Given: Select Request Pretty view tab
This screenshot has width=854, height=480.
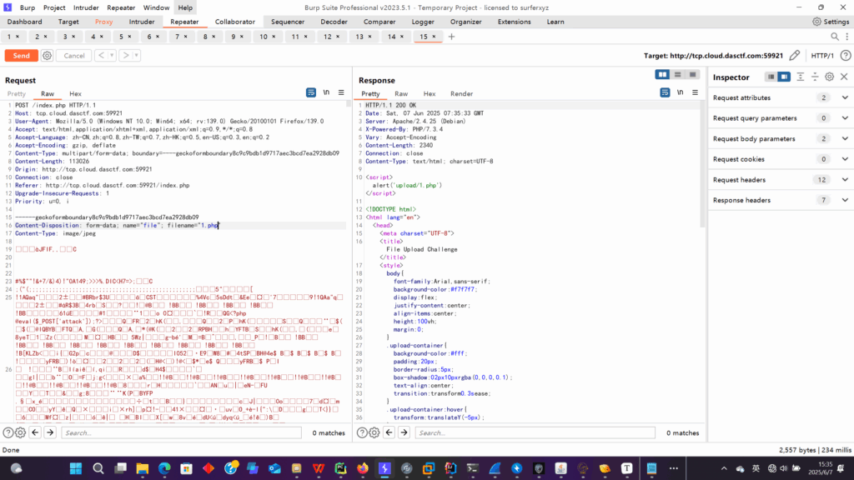Looking at the screenshot, I should [x=17, y=93].
